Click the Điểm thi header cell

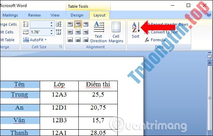click(x=98, y=86)
